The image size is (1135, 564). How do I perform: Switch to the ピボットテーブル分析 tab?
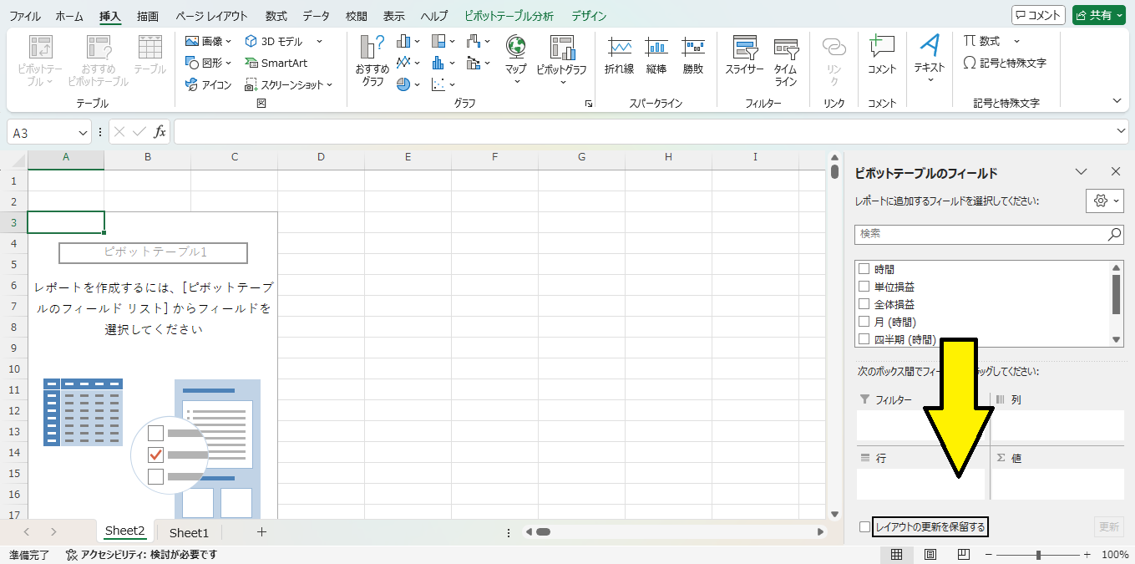click(509, 16)
